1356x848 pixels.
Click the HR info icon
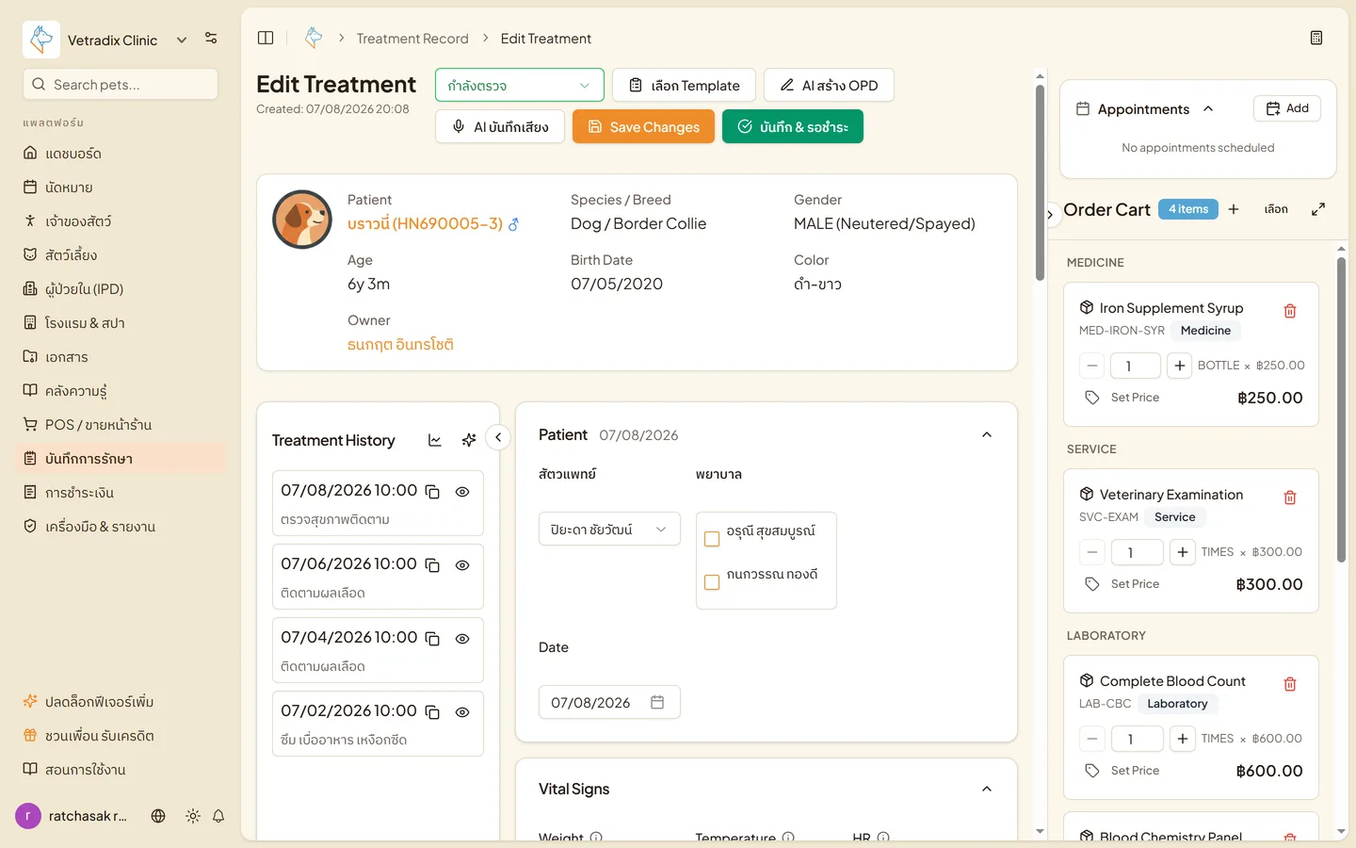[883, 837]
